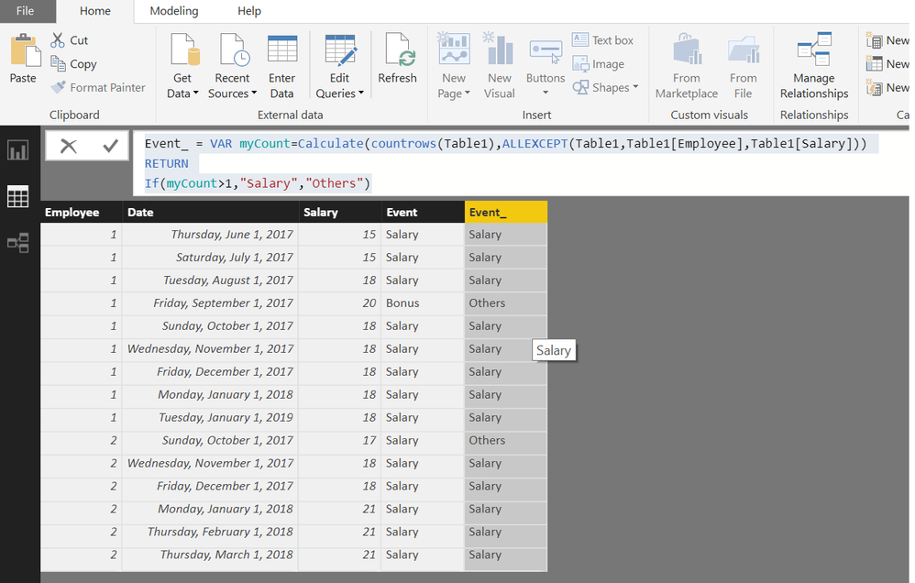
Task: Click the From File custom visual icon
Action: [744, 49]
